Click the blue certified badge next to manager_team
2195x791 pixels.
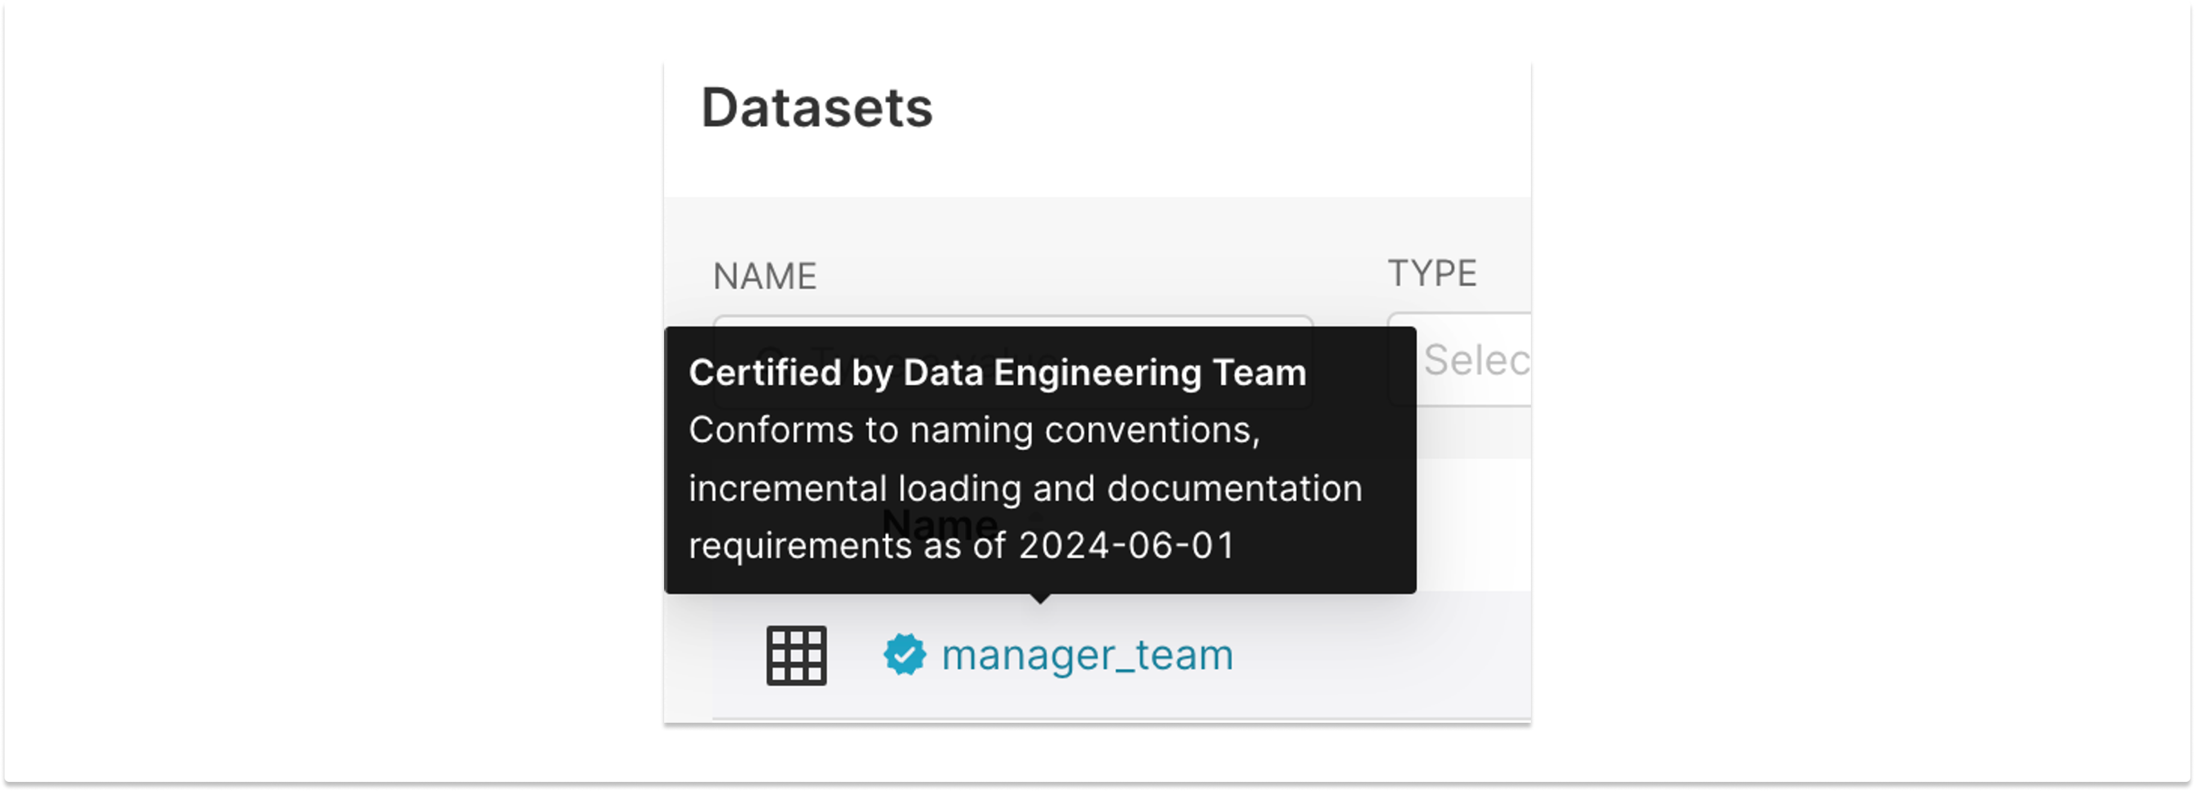point(906,654)
